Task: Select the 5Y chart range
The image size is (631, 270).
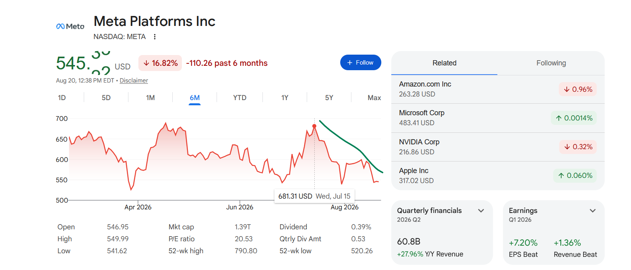Action: 329,98
